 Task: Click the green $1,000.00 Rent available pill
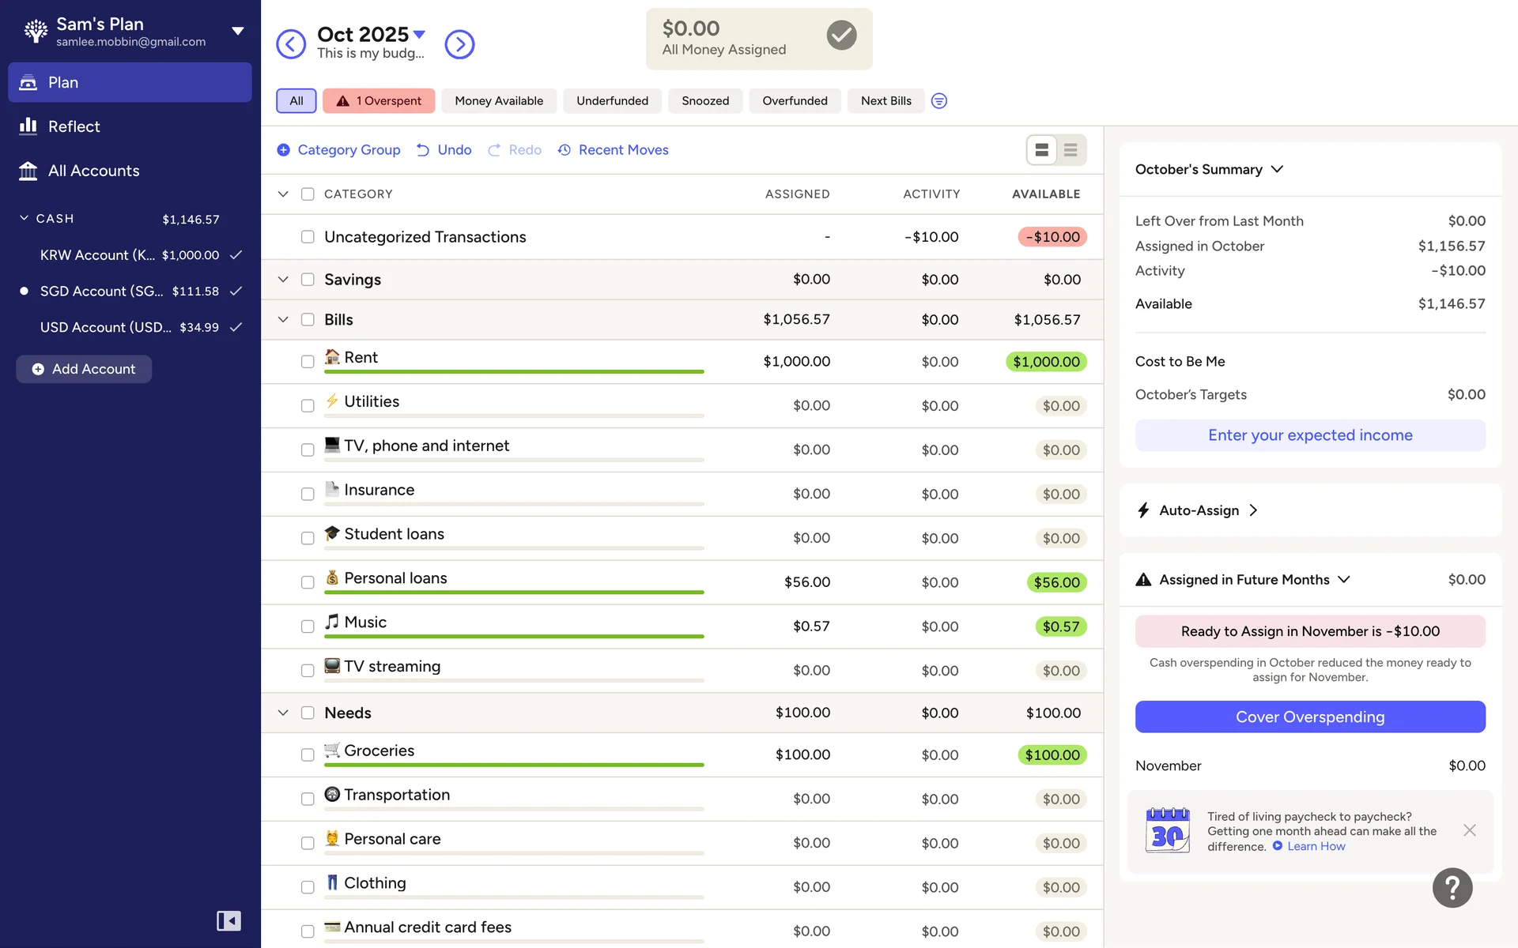coord(1045,362)
